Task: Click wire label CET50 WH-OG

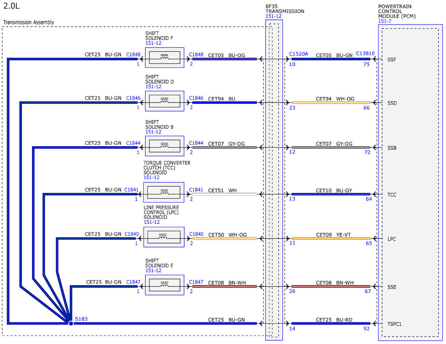Action: pyautogui.click(x=227, y=235)
